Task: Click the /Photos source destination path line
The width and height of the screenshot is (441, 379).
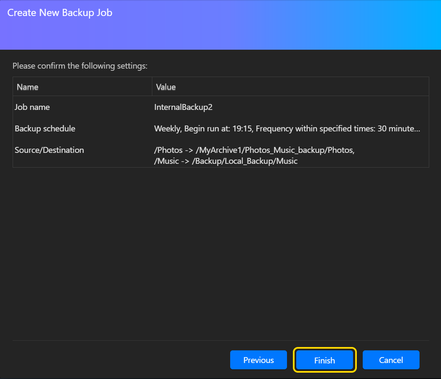Action: point(254,150)
